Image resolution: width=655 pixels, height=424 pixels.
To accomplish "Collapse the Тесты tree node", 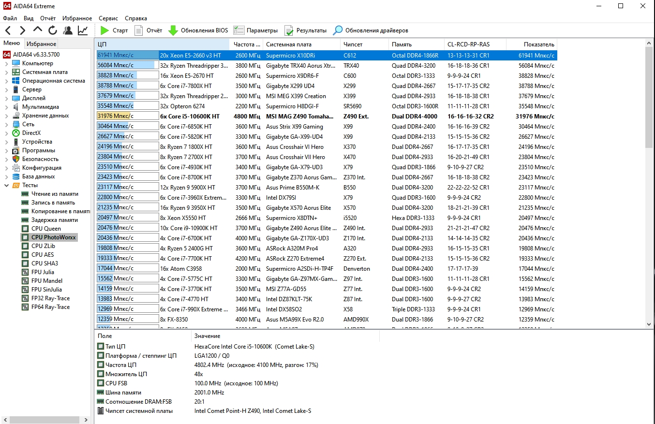I will (6, 185).
